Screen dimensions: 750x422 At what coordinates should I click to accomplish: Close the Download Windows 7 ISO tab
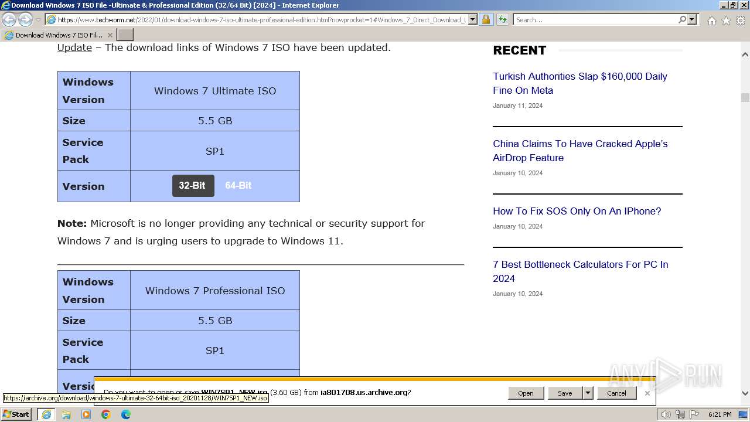[x=110, y=35]
